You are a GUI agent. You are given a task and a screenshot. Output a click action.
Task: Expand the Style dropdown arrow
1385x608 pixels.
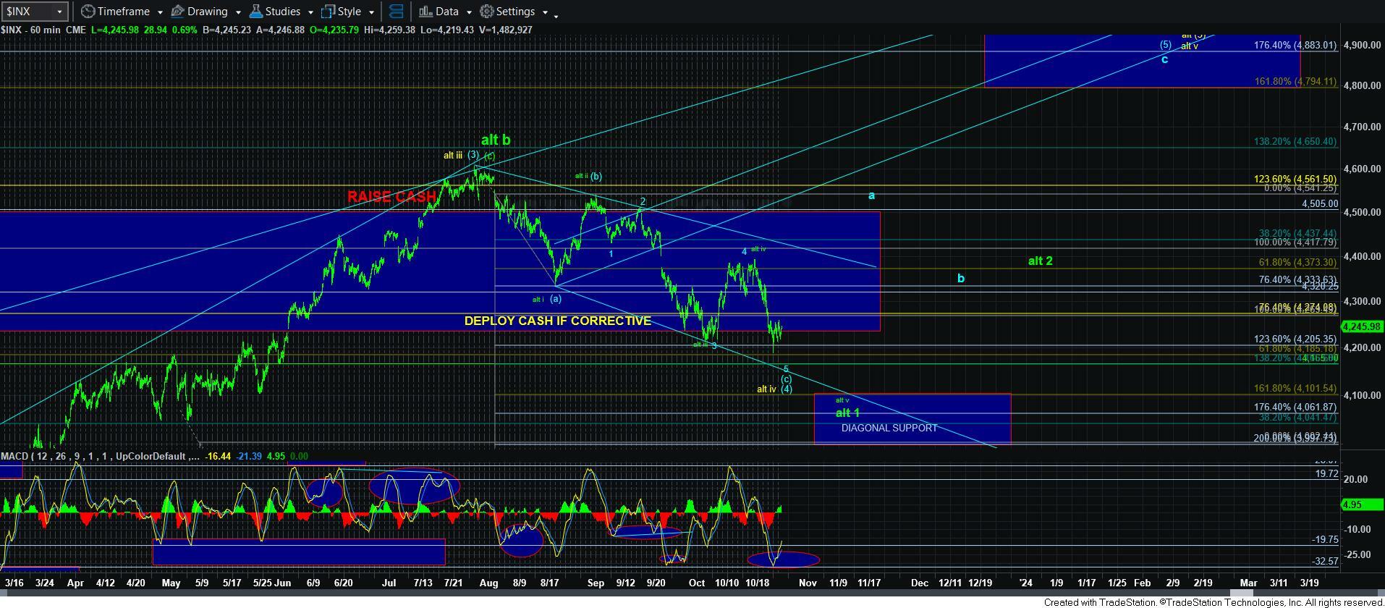[370, 12]
